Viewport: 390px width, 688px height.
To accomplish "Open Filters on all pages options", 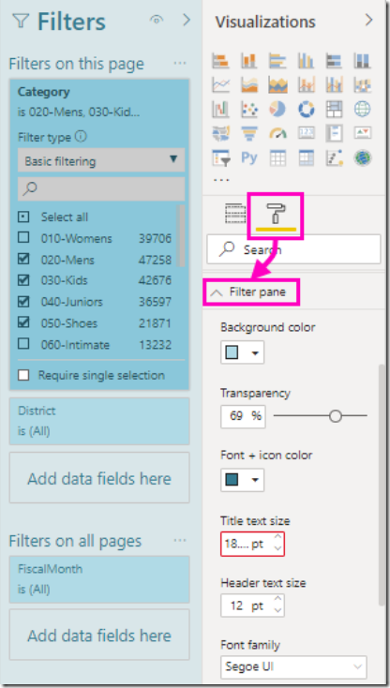I will point(180,541).
